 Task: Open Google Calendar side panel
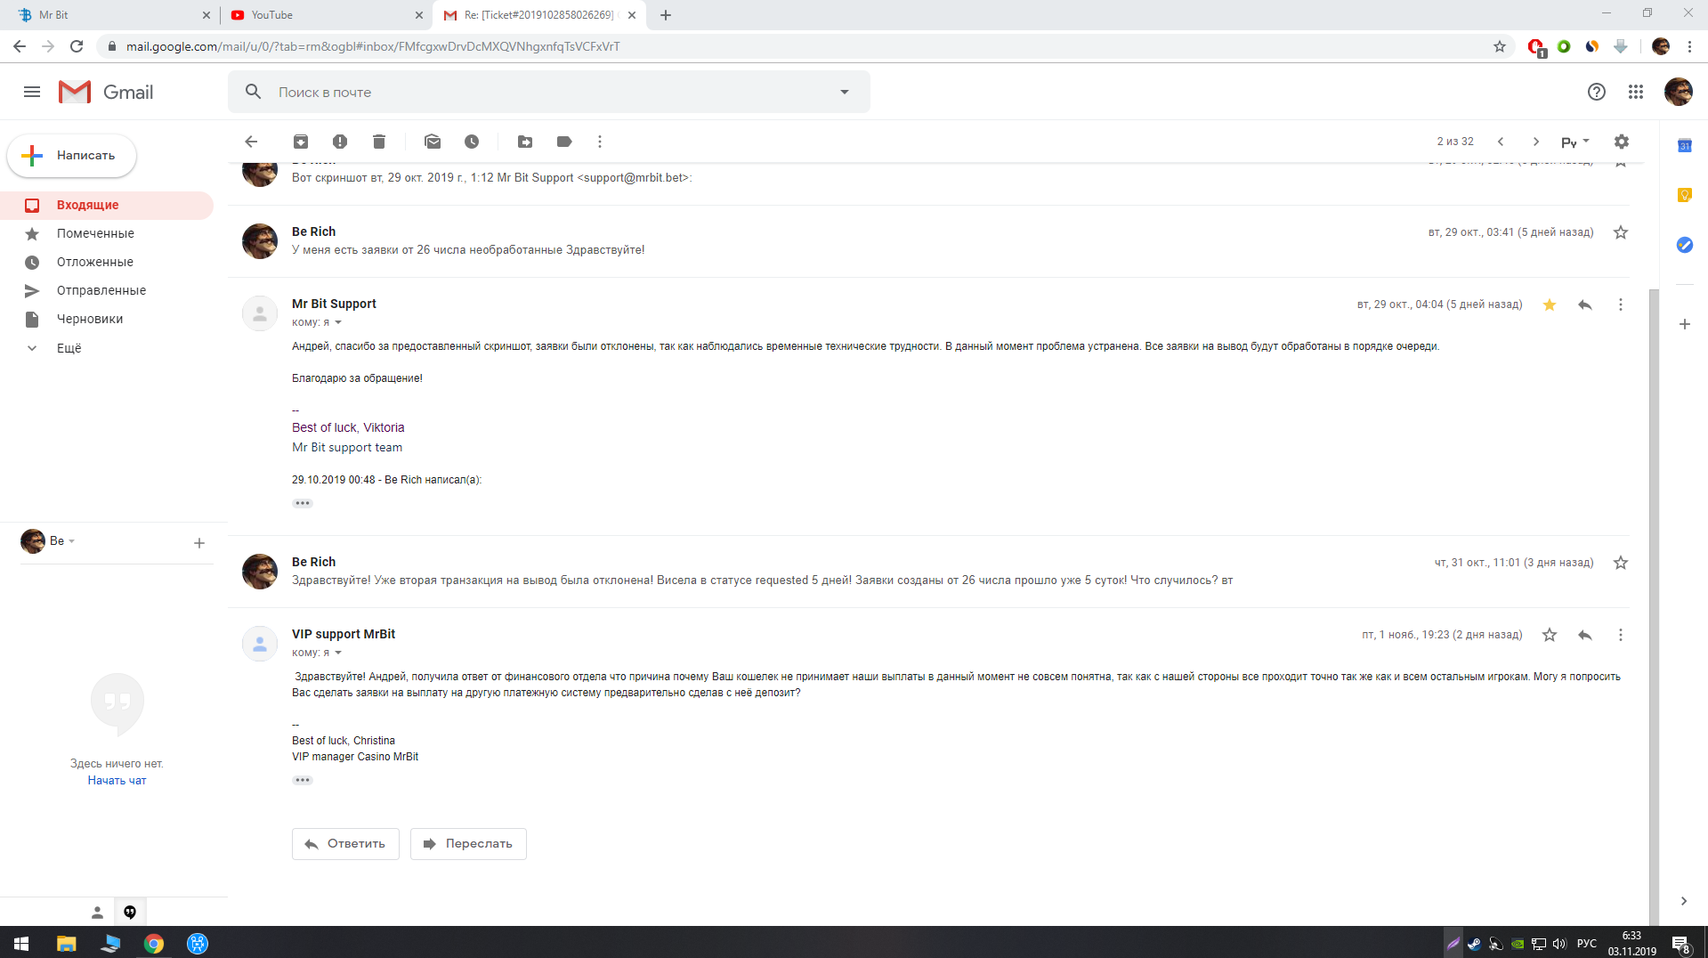click(1685, 146)
